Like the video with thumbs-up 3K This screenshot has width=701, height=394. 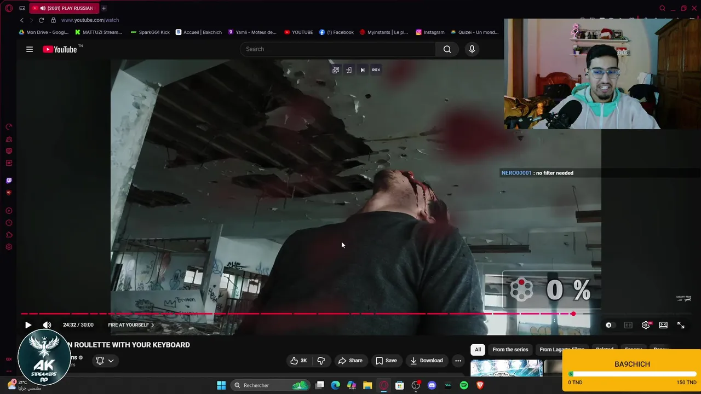(298, 361)
